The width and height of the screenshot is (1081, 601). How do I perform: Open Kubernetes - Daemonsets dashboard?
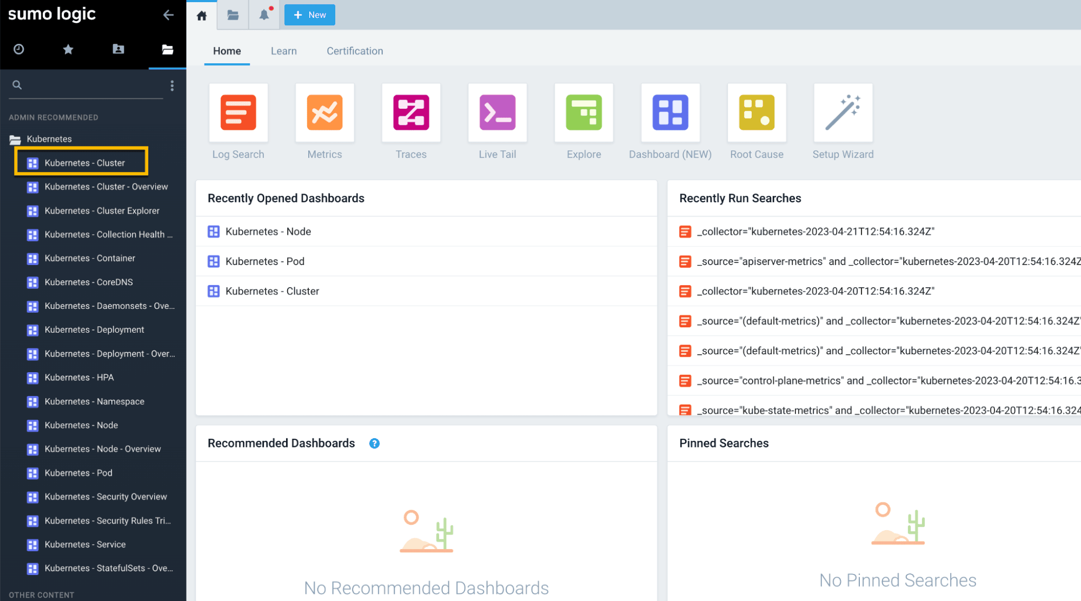pyautogui.click(x=101, y=306)
